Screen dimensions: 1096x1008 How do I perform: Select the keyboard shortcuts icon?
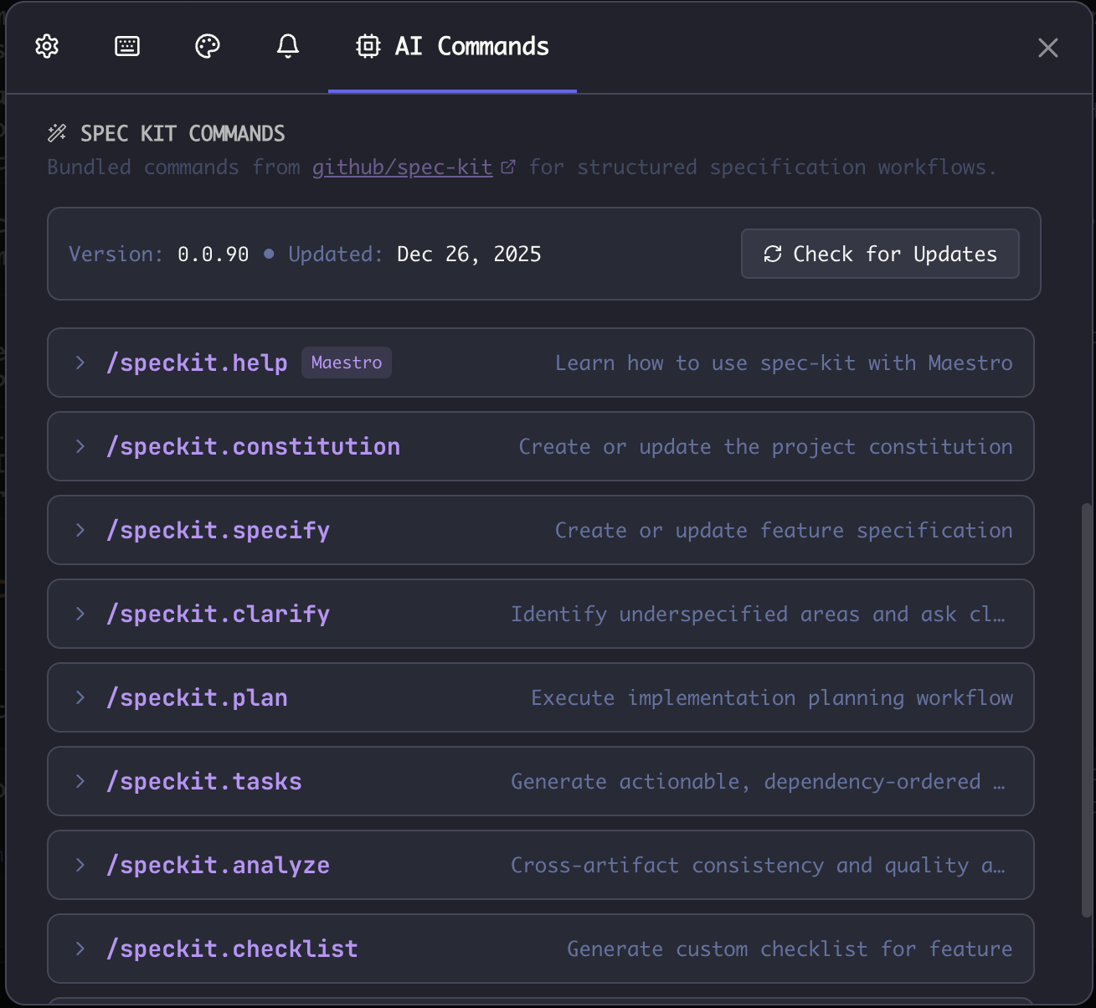point(127,47)
